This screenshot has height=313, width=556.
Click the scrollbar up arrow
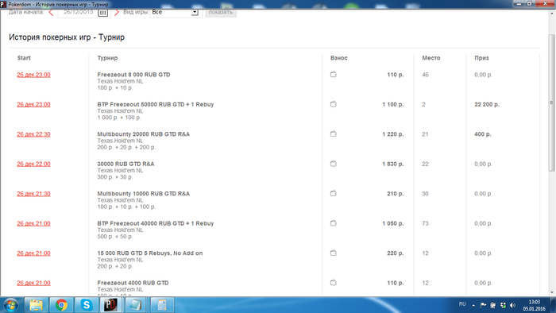pyautogui.click(x=551, y=14)
